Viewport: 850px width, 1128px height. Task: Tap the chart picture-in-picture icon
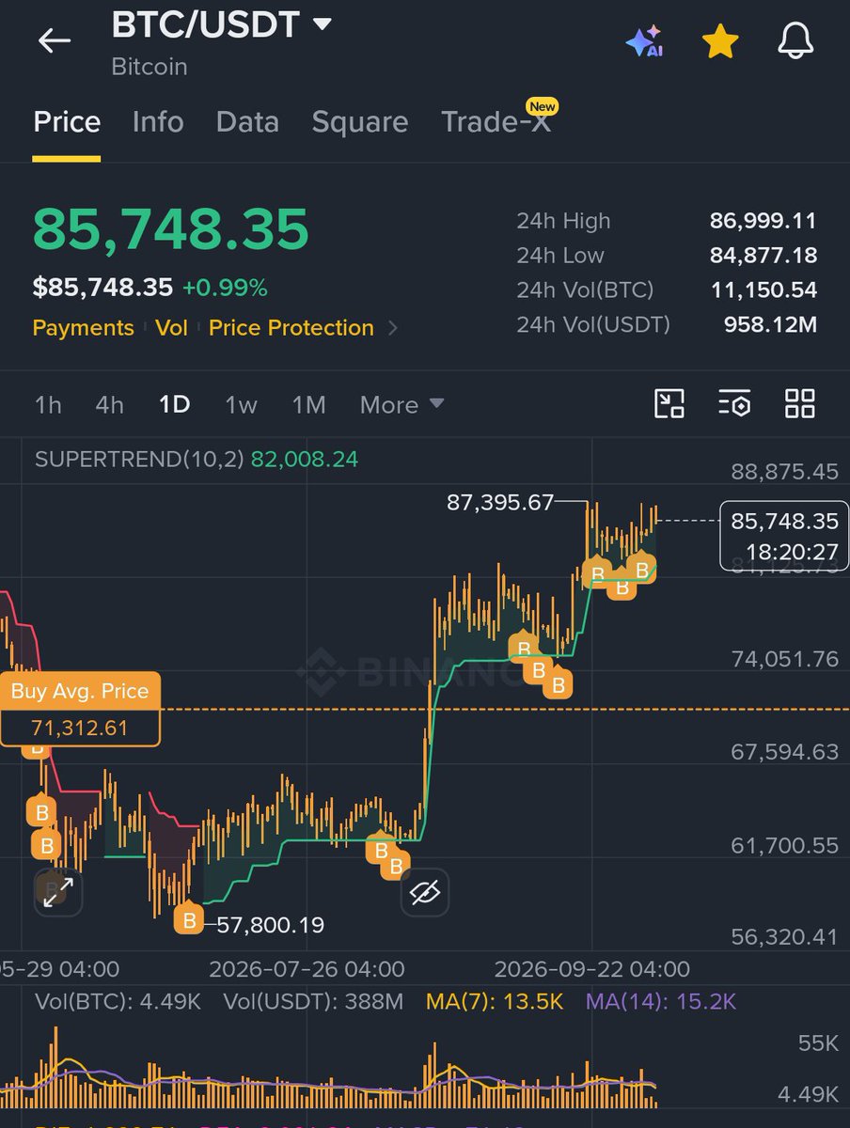[x=669, y=404]
